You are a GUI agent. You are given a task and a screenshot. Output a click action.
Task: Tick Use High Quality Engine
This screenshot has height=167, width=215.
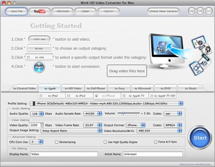pos(105,142)
